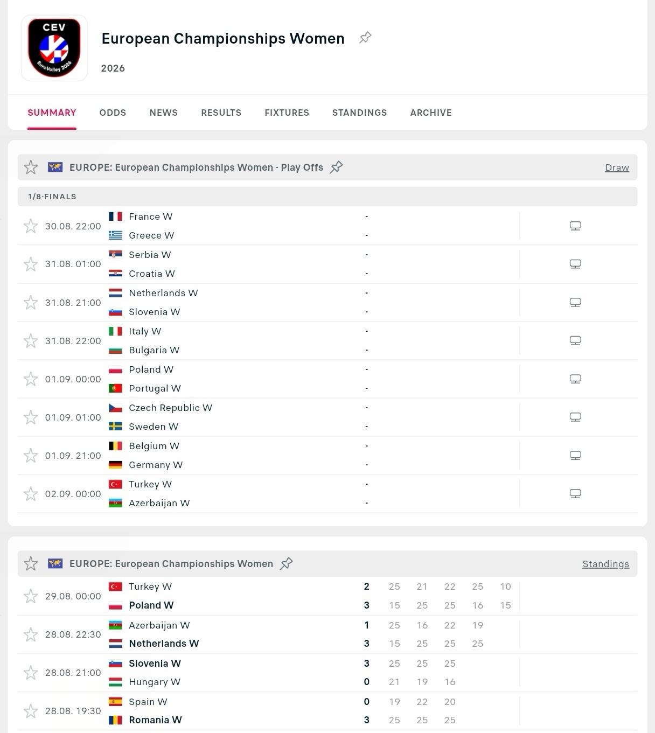Pin European Championships Women header title
This screenshot has height=733, width=655.
coord(365,38)
